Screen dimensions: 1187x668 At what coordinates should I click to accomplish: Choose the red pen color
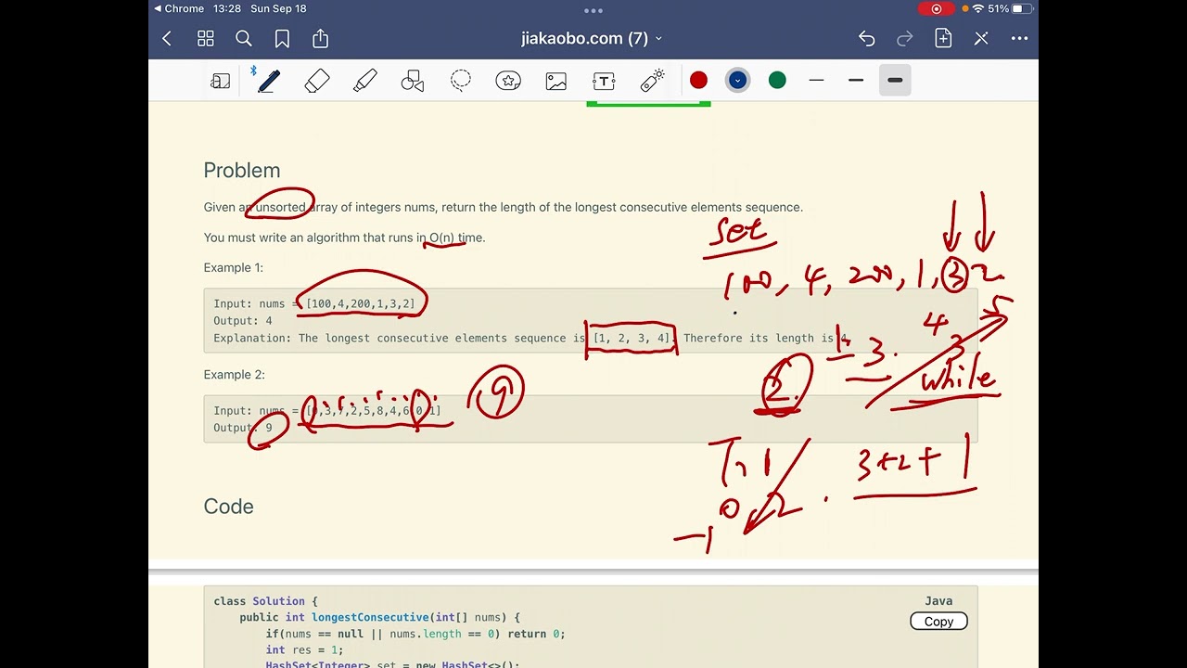(699, 81)
